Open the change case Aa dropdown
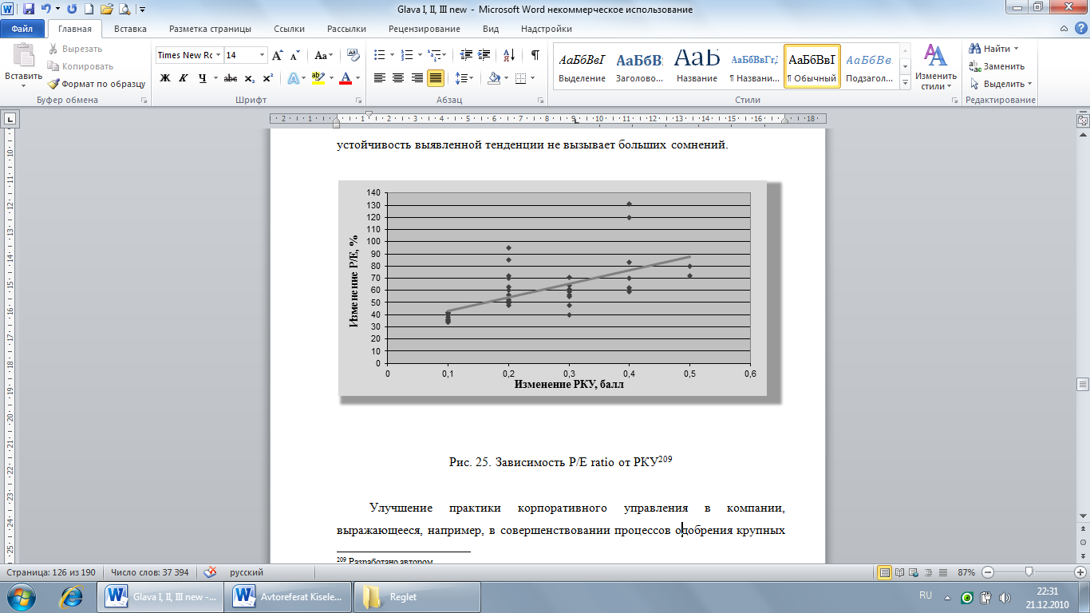The width and height of the screenshot is (1090, 613). click(324, 55)
